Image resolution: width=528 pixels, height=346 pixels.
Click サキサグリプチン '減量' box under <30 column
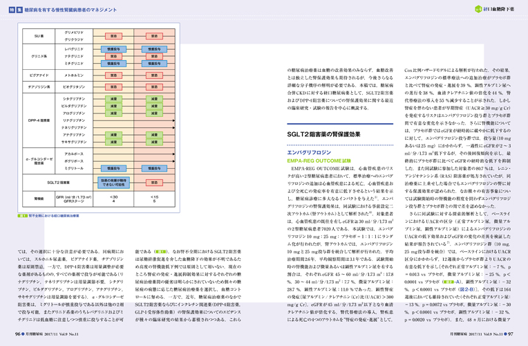(113, 142)
